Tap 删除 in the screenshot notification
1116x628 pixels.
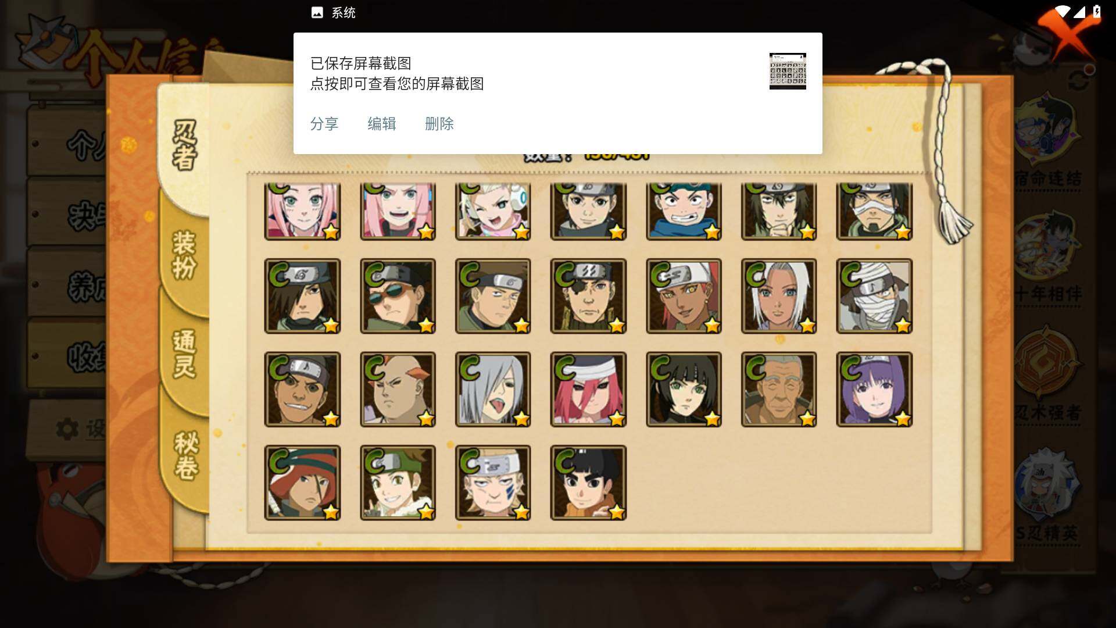coord(439,124)
